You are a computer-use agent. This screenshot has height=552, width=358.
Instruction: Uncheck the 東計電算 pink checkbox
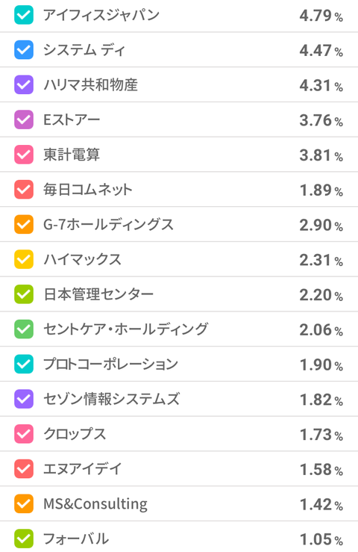24,155
